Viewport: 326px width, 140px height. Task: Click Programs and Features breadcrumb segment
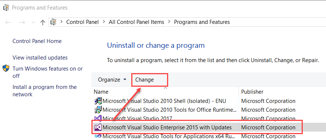click(202, 22)
